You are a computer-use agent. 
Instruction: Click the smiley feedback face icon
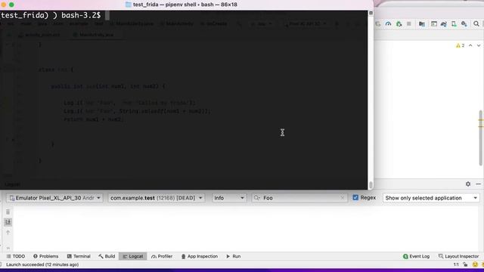[x=475, y=264]
